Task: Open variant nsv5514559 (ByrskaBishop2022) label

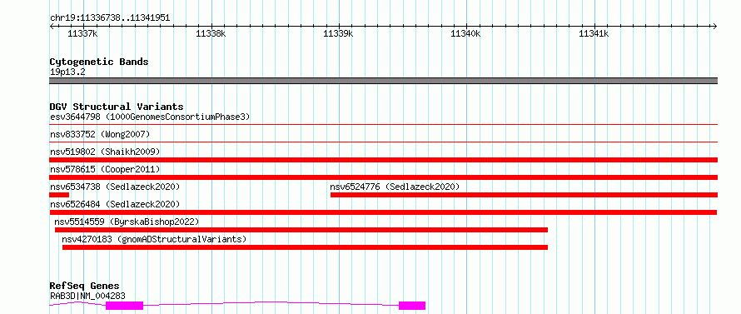Action: click(127, 222)
